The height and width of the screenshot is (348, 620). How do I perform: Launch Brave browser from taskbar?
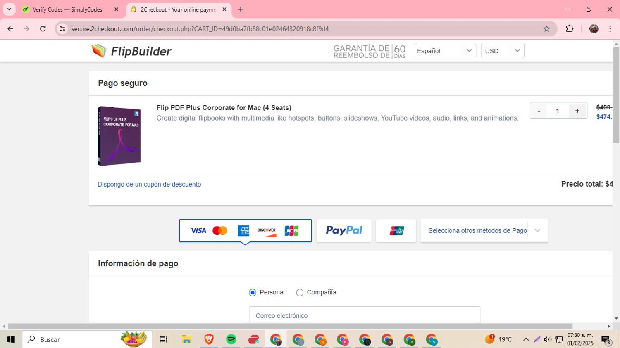coord(209,339)
